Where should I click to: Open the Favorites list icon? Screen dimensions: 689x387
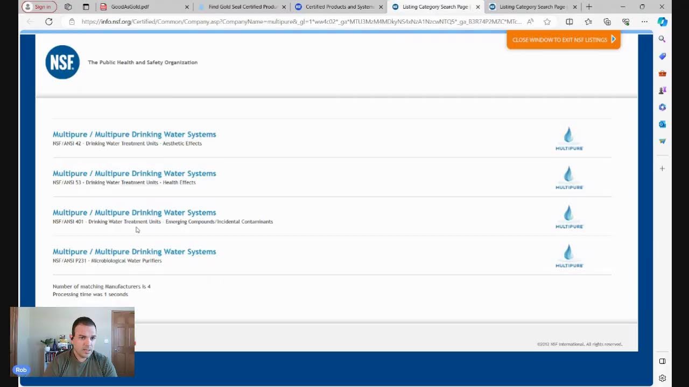(x=588, y=21)
